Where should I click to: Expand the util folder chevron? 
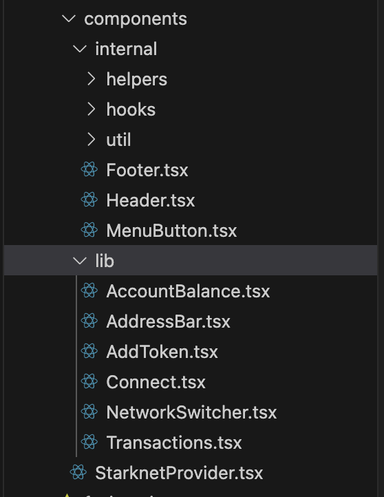click(x=92, y=139)
